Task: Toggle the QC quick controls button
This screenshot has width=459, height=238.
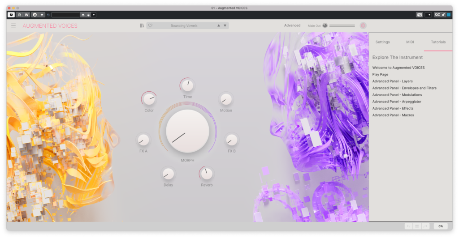Action: (x=437, y=15)
